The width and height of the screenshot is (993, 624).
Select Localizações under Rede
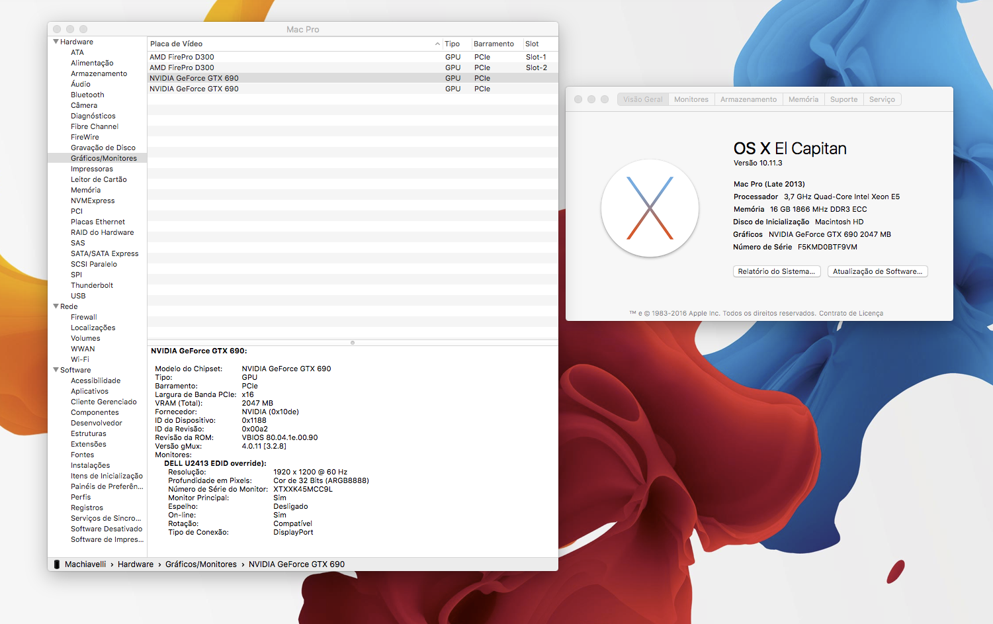click(93, 328)
